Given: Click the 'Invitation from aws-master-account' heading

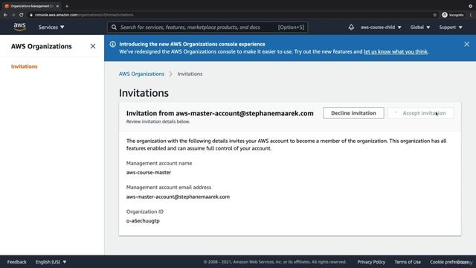Looking at the screenshot, I should [220, 113].
